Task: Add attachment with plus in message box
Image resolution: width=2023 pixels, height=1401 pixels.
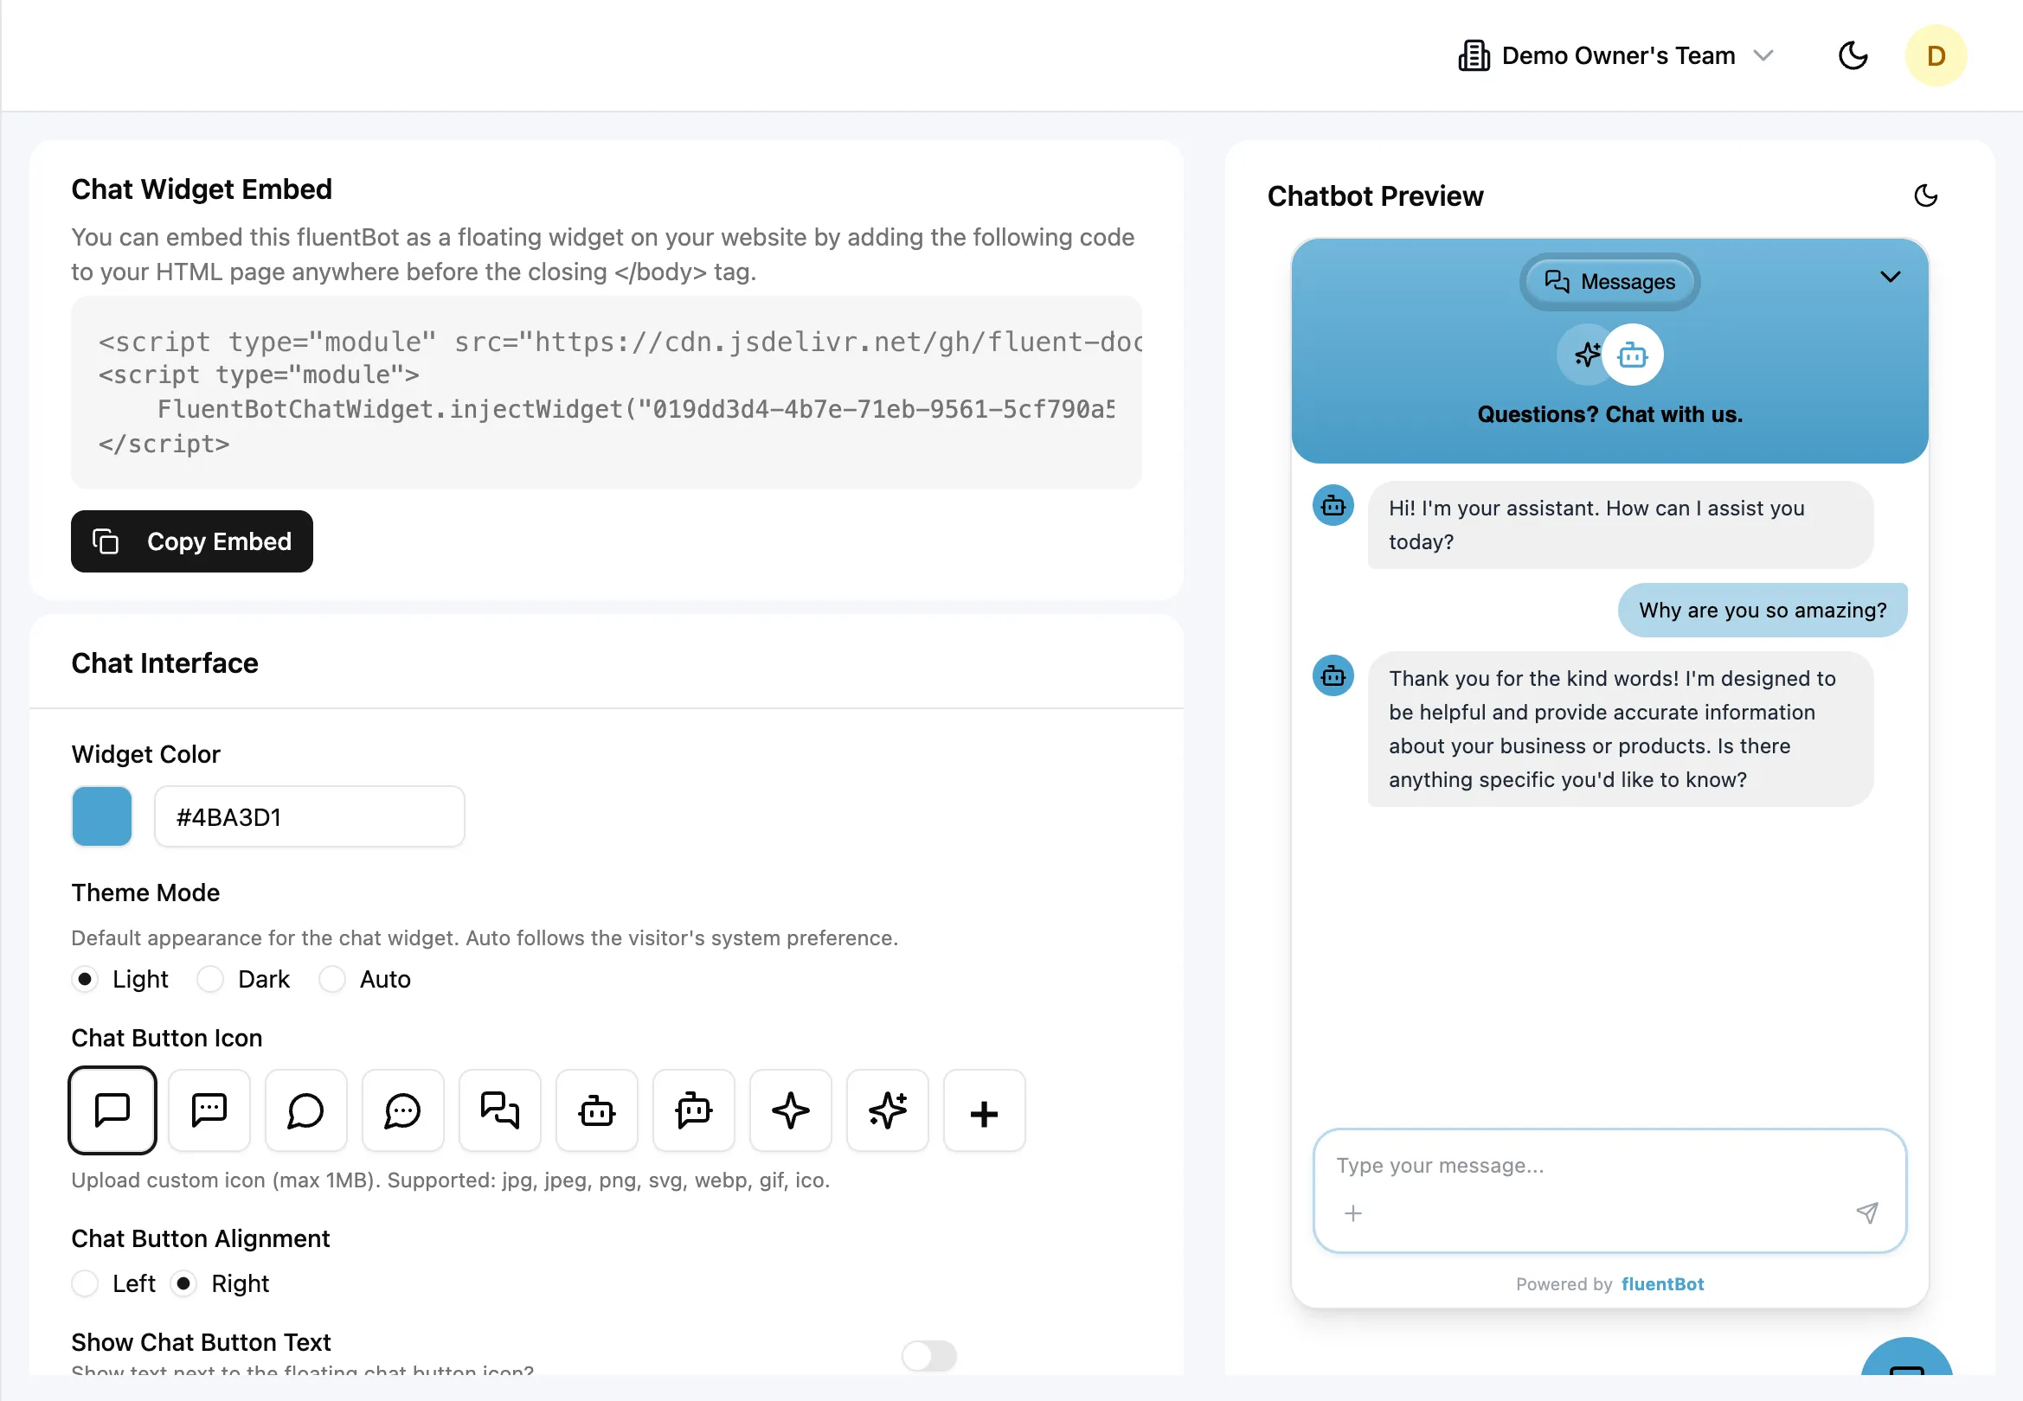Action: tap(1353, 1213)
